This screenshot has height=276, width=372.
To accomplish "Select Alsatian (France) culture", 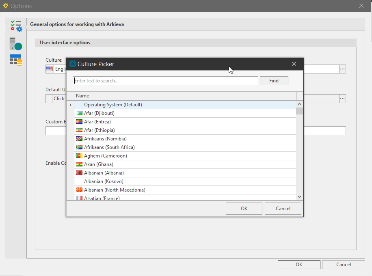I will (185, 197).
